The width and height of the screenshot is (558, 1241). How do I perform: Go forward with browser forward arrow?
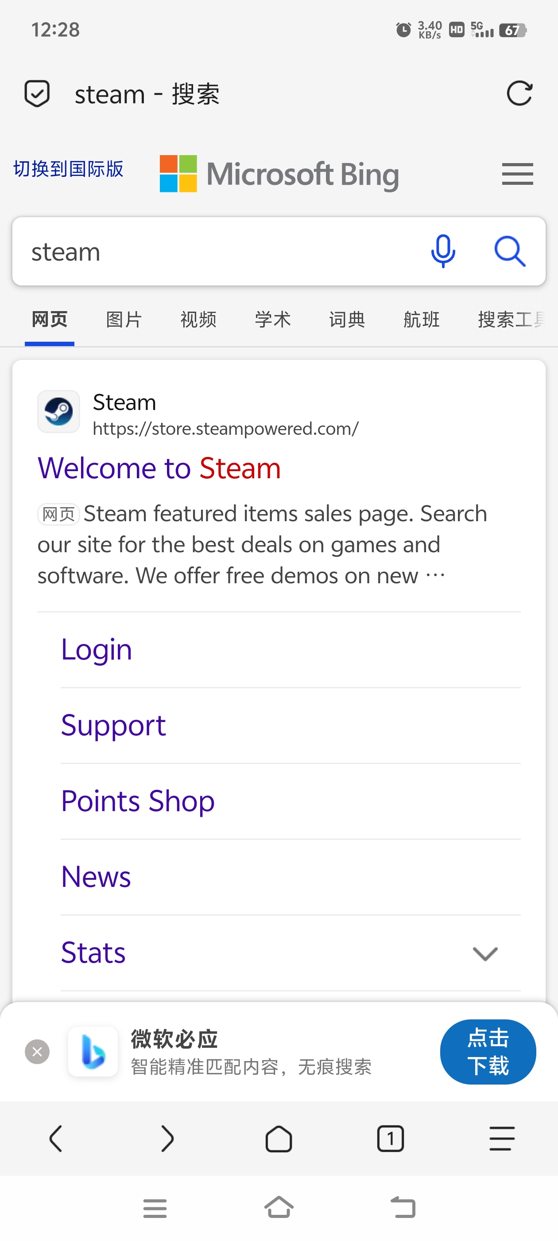[167, 1138]
